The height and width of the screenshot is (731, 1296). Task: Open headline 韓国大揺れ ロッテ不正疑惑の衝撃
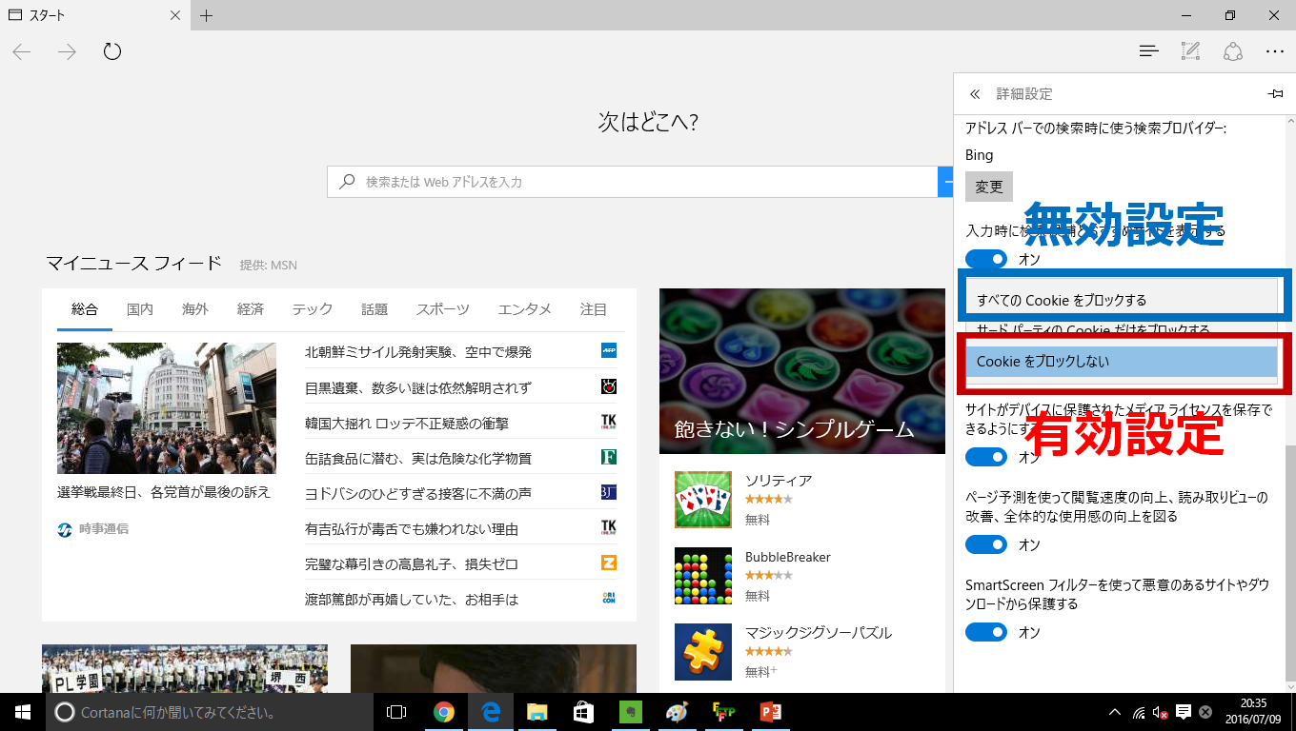pyautogui.click(x=407, y=423)
